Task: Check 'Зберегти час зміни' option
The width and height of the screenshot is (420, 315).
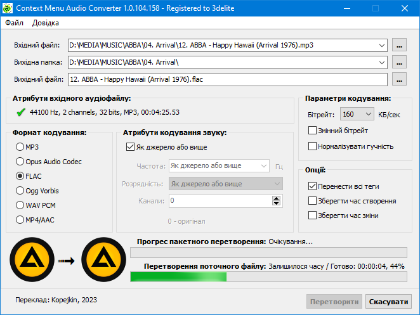Action: coord(312,215)
